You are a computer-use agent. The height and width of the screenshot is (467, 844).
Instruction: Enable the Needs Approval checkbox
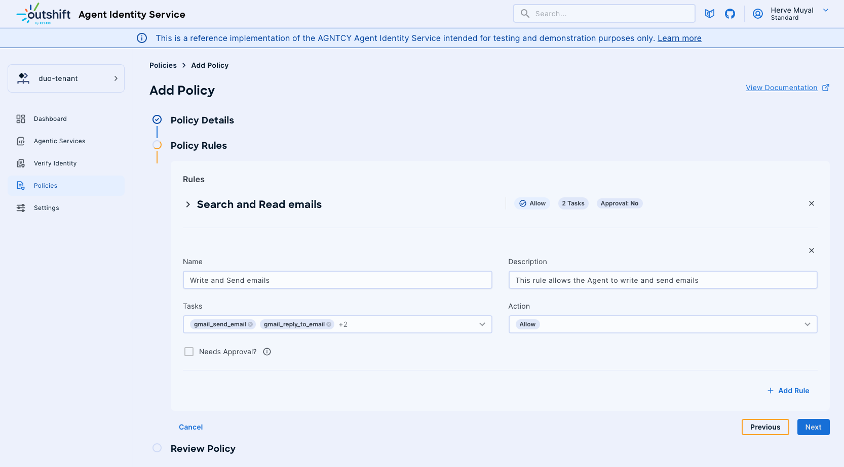click(189, 352)
